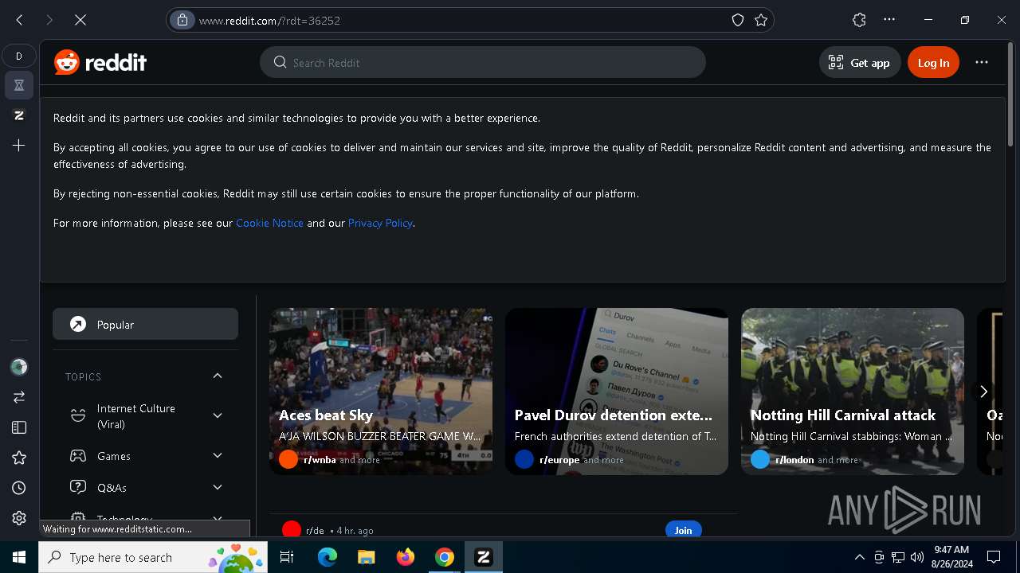
Task: Open the D workspace profile in sidebar
Action: 19,56
